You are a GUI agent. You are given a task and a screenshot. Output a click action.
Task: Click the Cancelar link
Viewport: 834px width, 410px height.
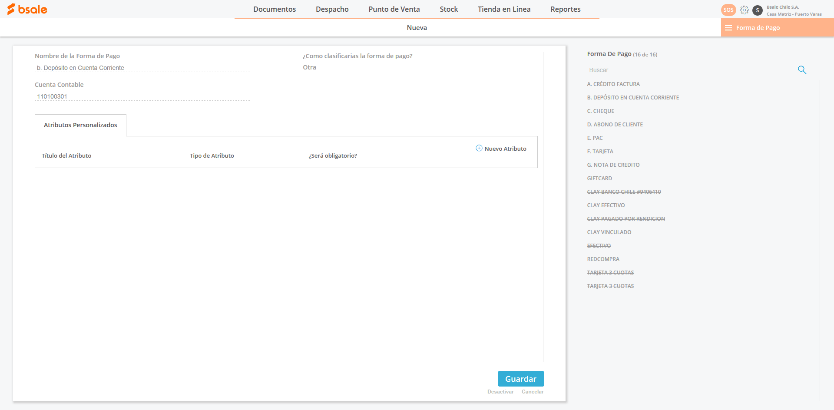533,392
